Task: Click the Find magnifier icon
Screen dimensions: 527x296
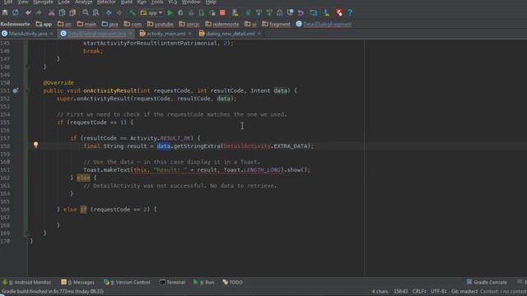Action: point(86,13)
